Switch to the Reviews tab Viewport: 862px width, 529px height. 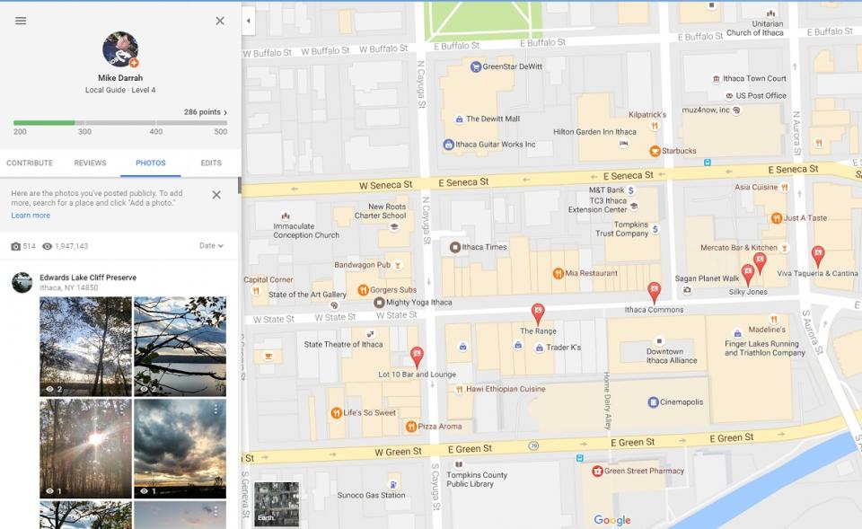[x=90, y=163]
